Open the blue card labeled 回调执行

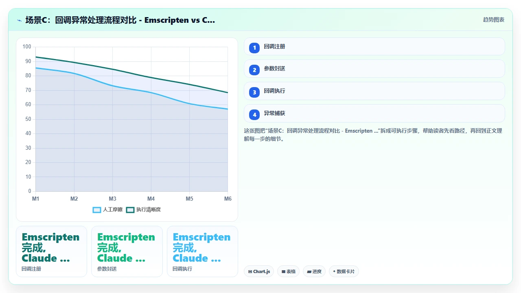(202, 251)
